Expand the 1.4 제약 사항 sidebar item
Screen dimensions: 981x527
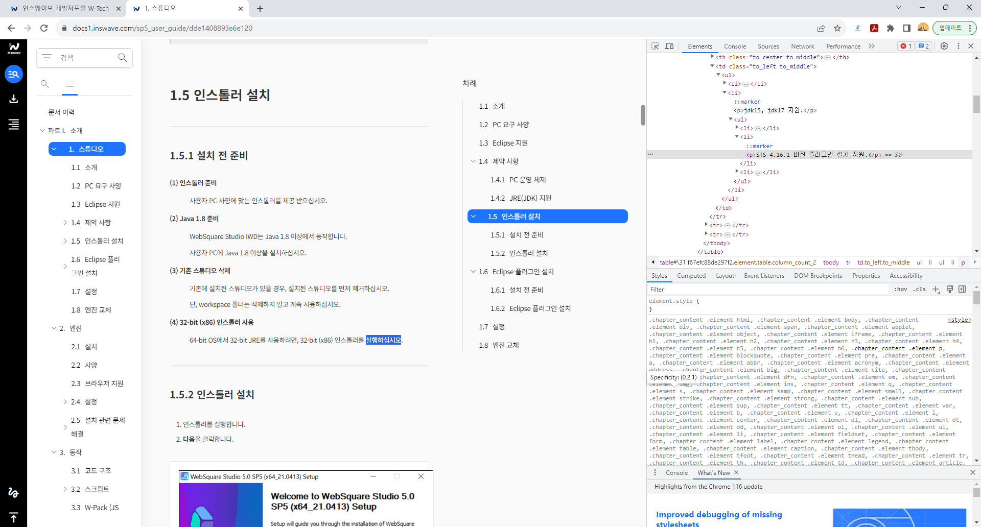click(x=65, y=223)
